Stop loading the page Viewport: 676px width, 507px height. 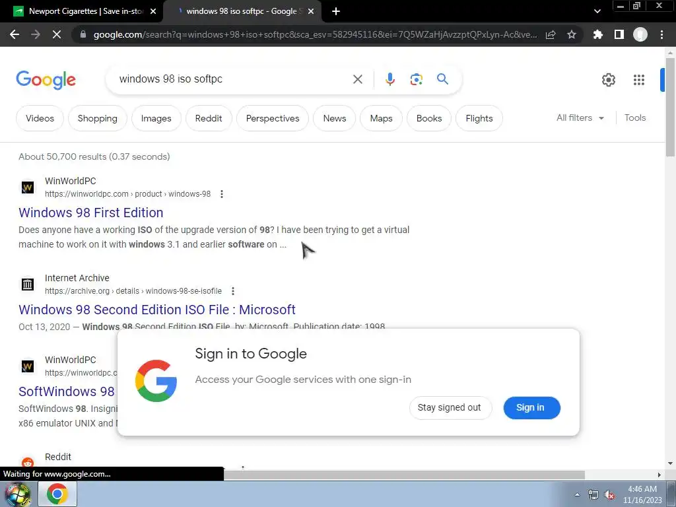click(57, 34)
